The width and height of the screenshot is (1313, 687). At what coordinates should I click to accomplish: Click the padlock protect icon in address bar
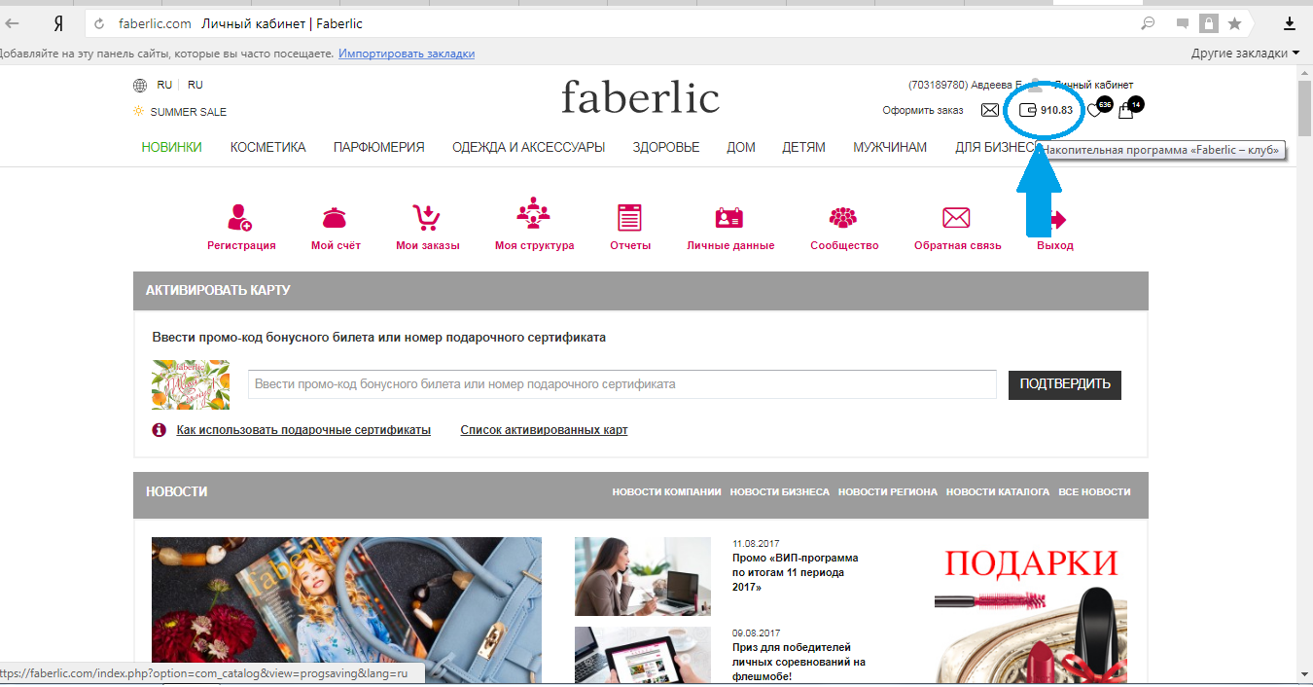1209,23
